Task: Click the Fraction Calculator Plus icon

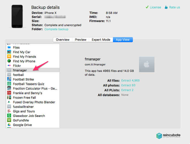Action: click(x=9, y=88)
